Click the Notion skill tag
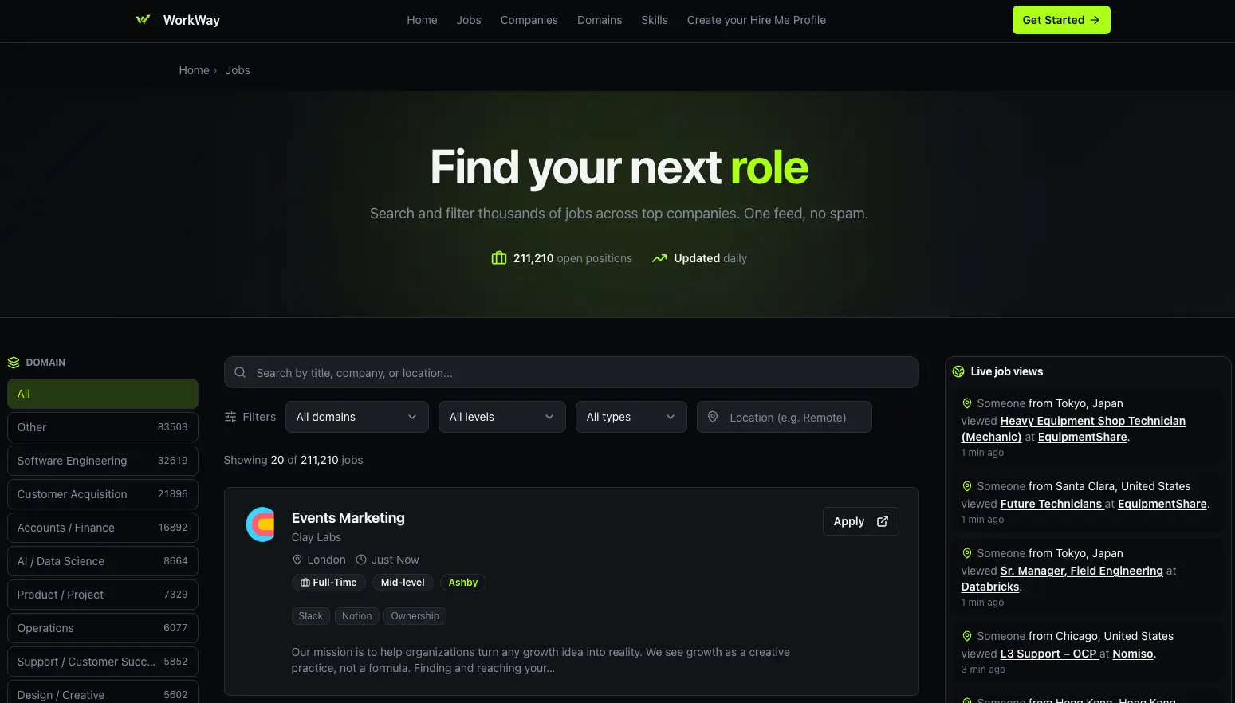1235x703 pixels. point(357,616)
